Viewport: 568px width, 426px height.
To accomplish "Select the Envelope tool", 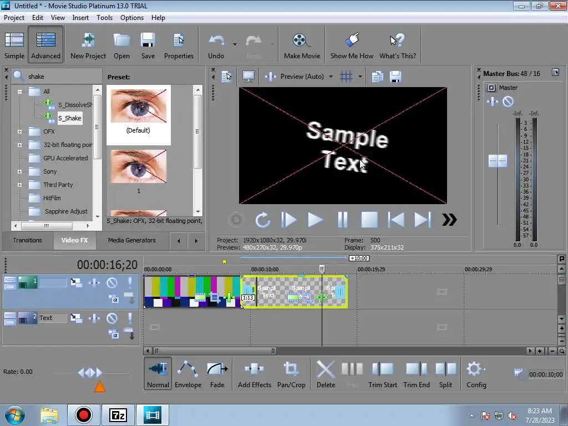I will pyautogui.click(x=187, y=373).
